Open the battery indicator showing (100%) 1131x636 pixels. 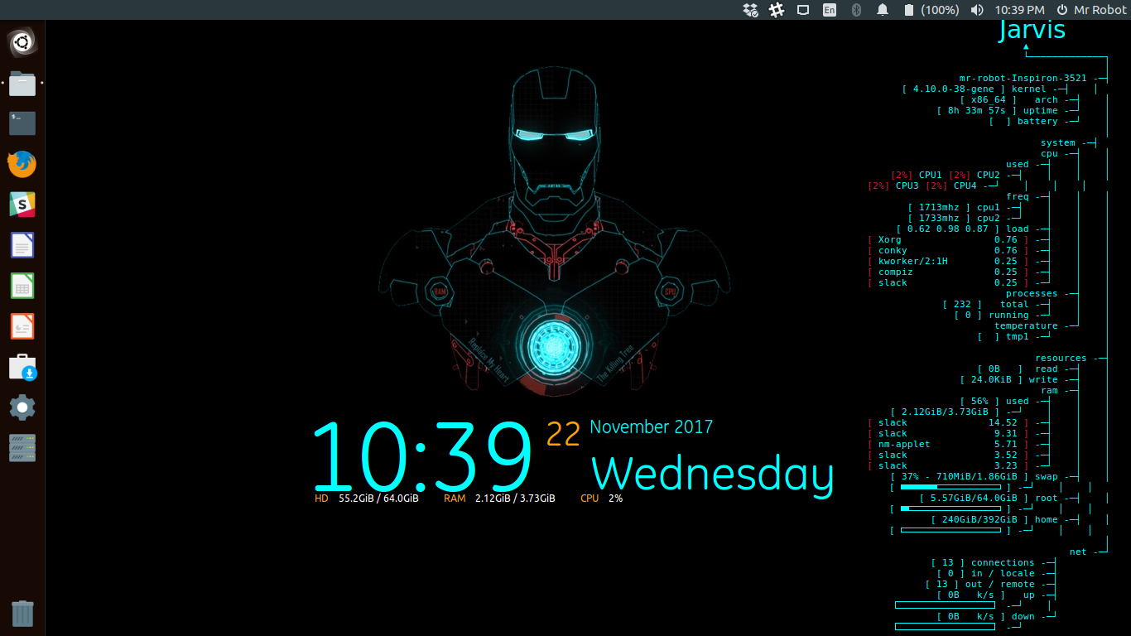(931, 10)
